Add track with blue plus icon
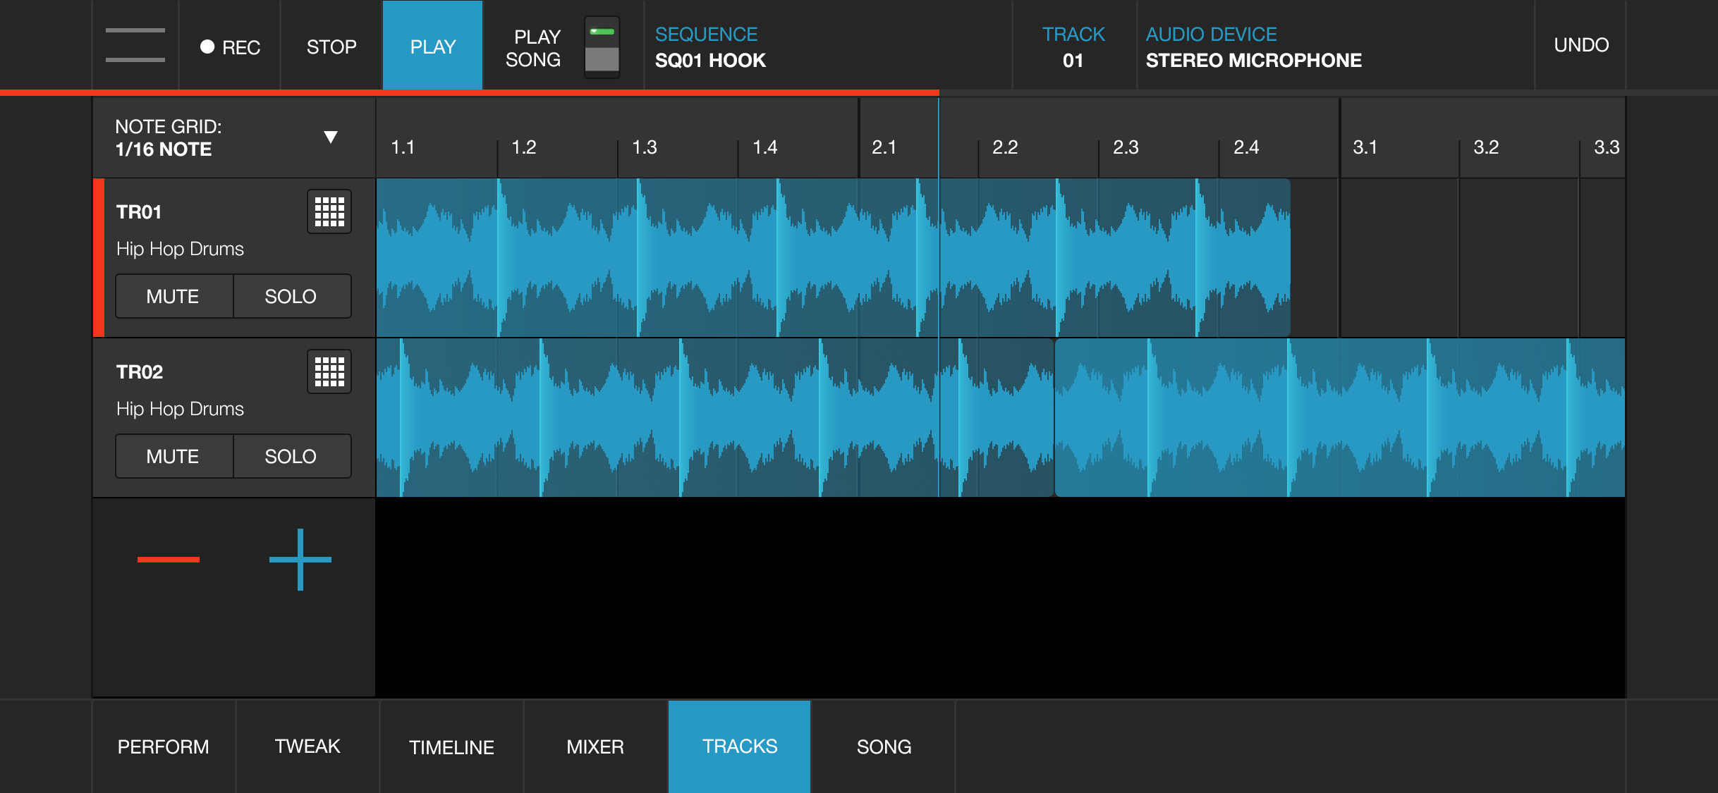Viewport: 1718px width, 793px height. click(300, 559)
